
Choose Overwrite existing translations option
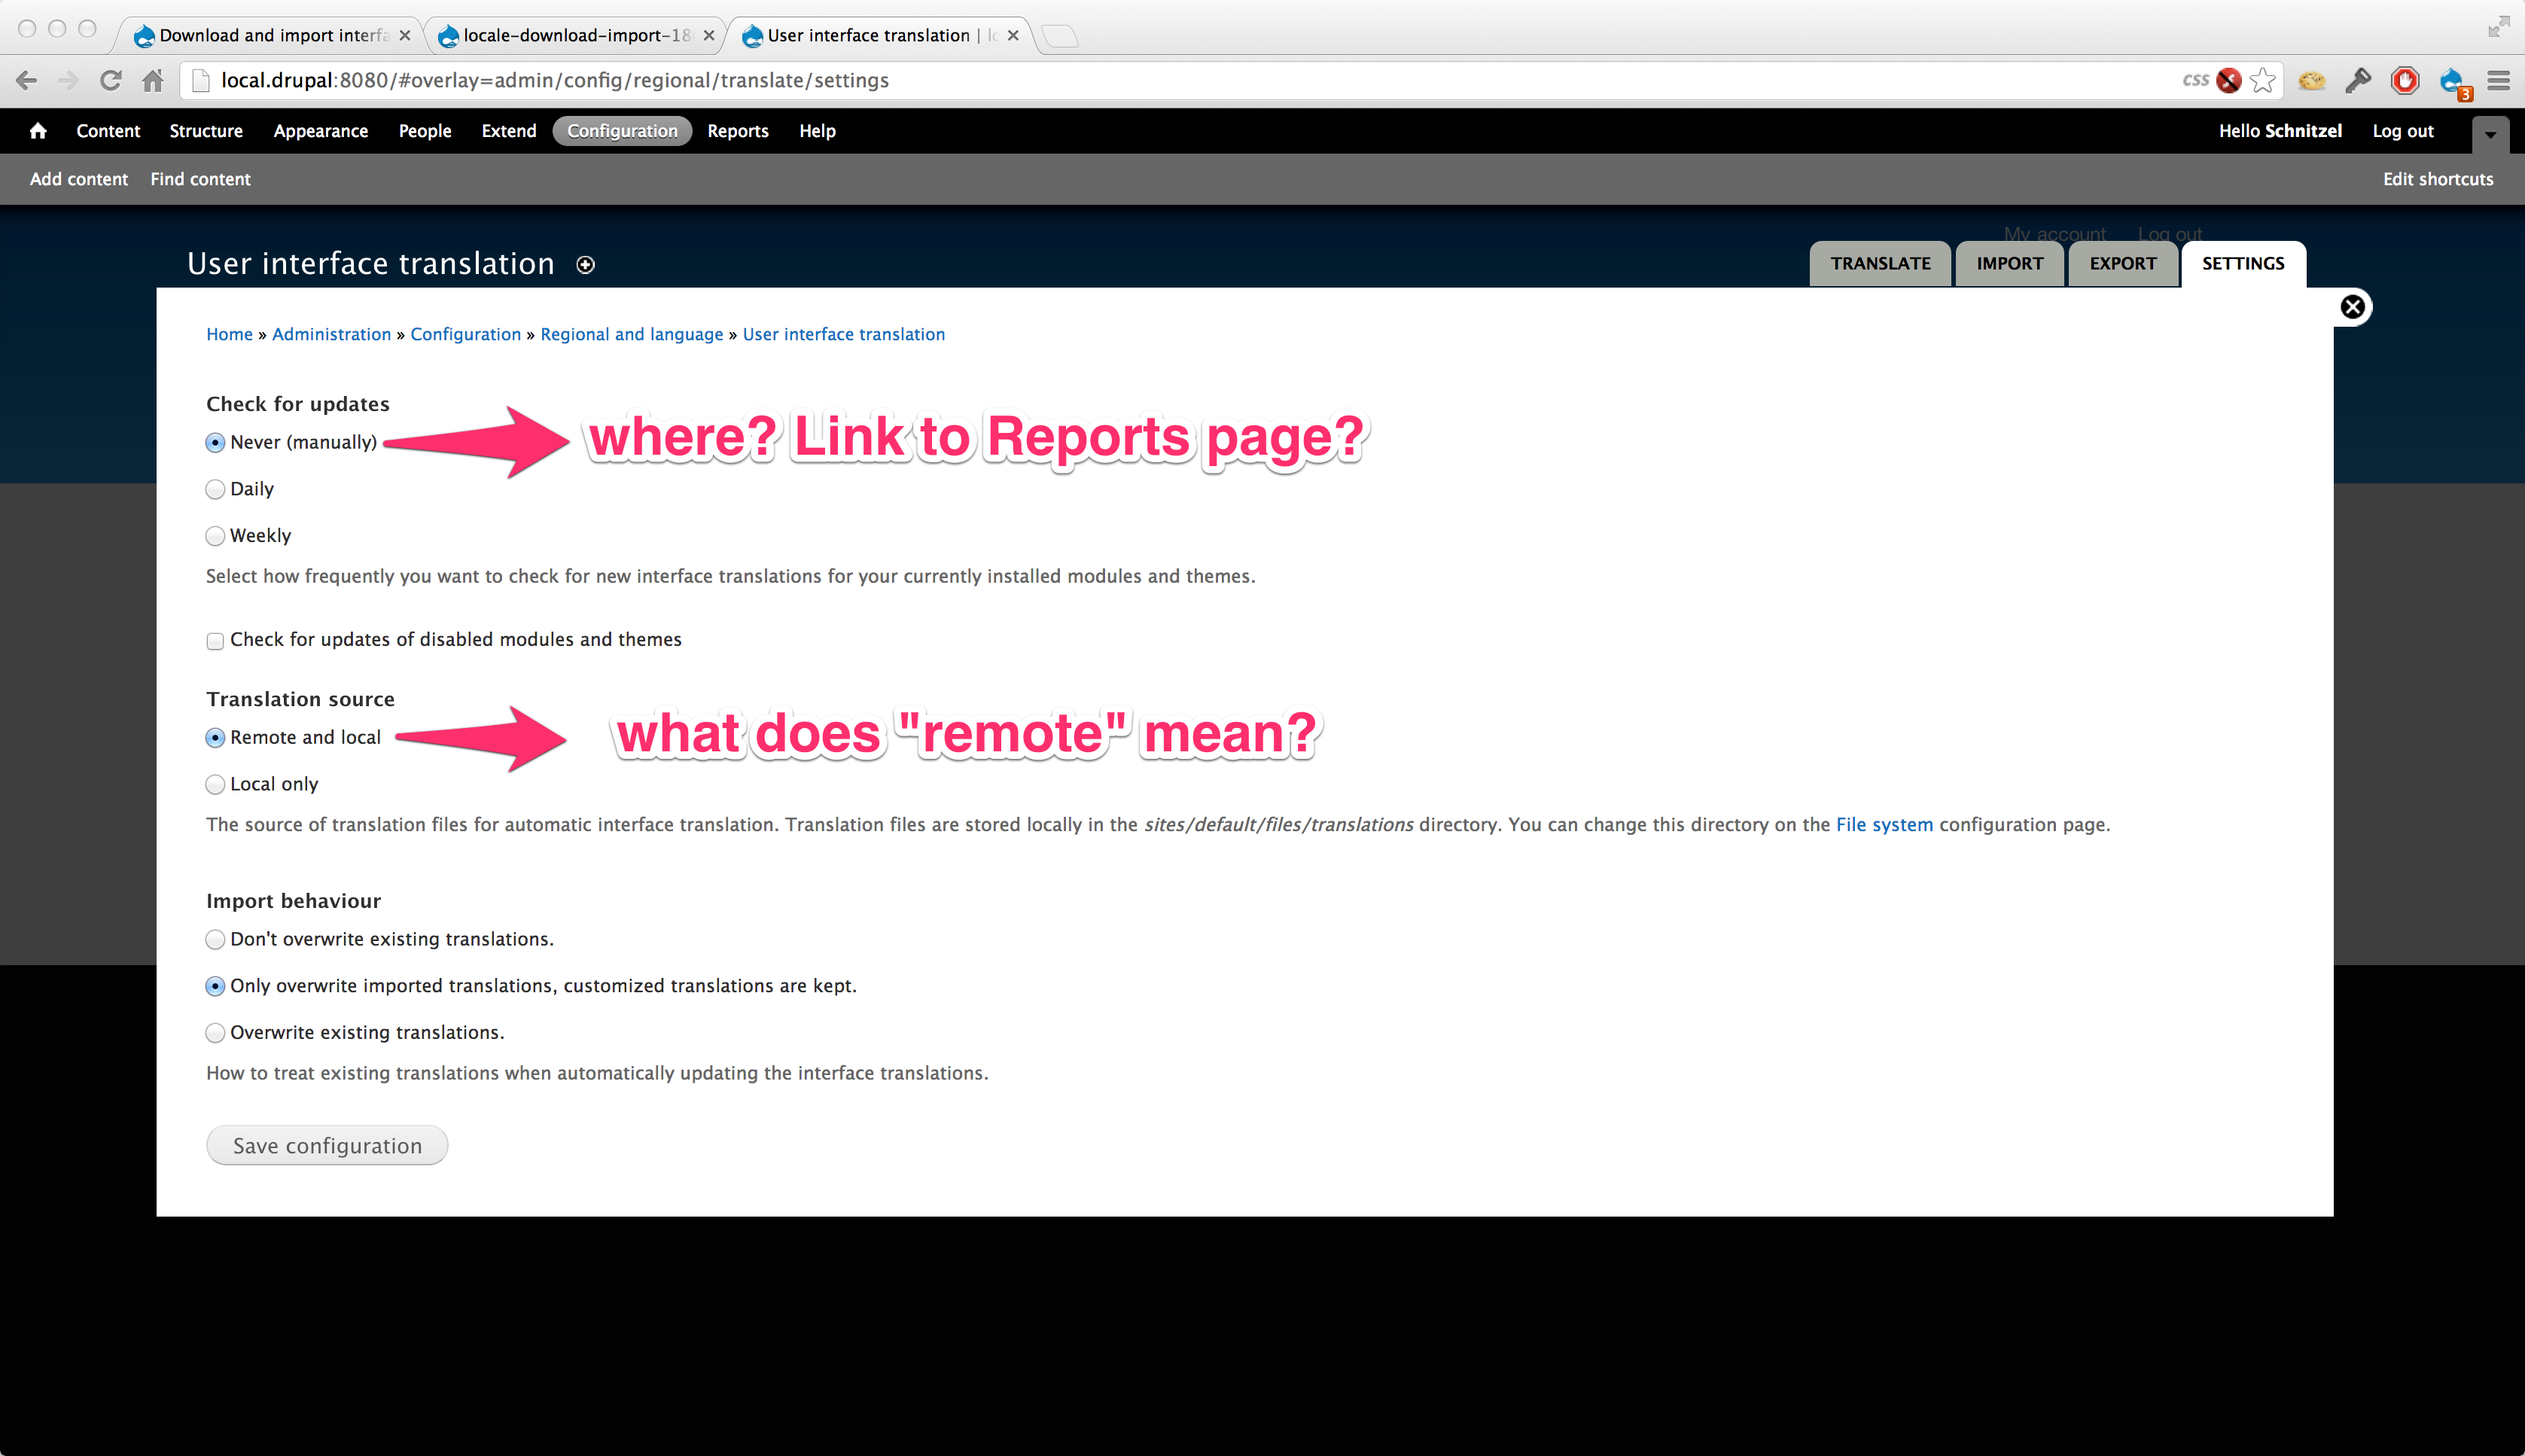click(x=215, y=1033)
